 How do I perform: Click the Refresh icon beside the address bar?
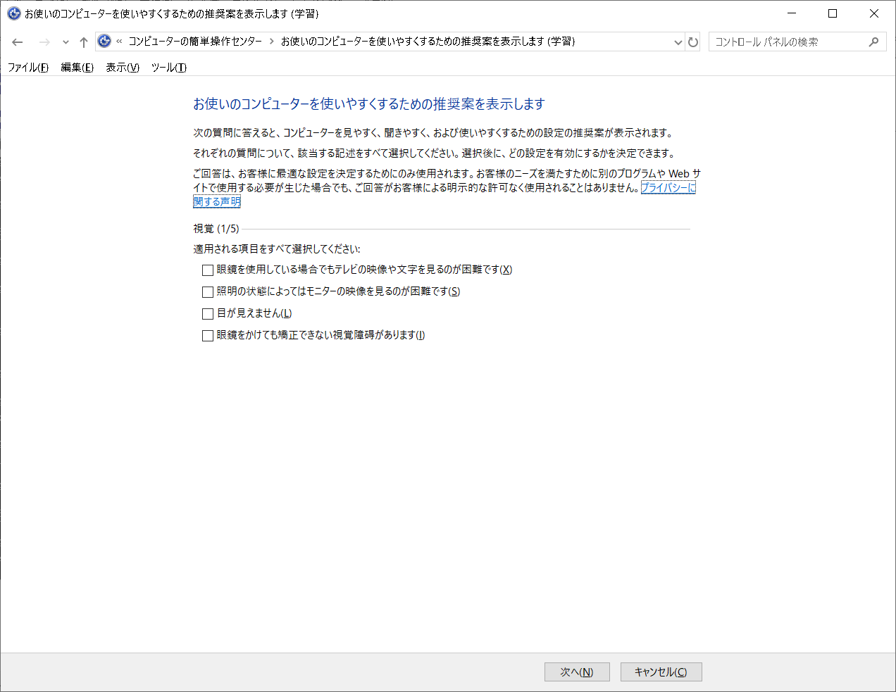click(693, 42)
